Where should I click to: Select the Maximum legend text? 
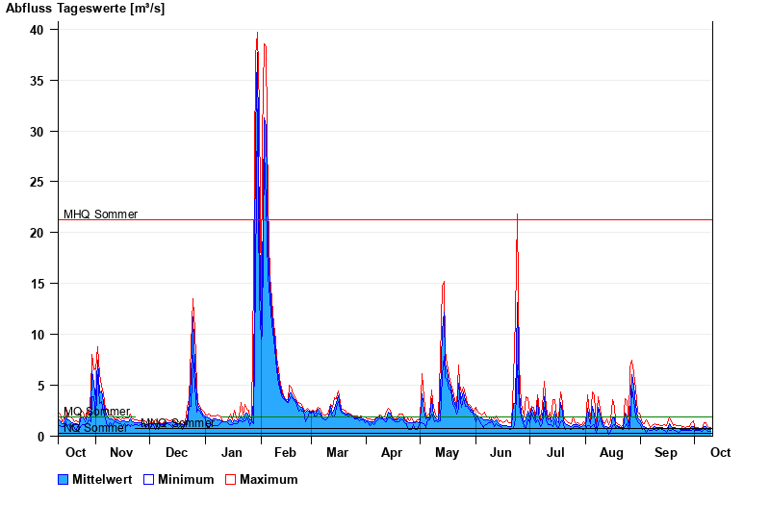pos(269,479)
